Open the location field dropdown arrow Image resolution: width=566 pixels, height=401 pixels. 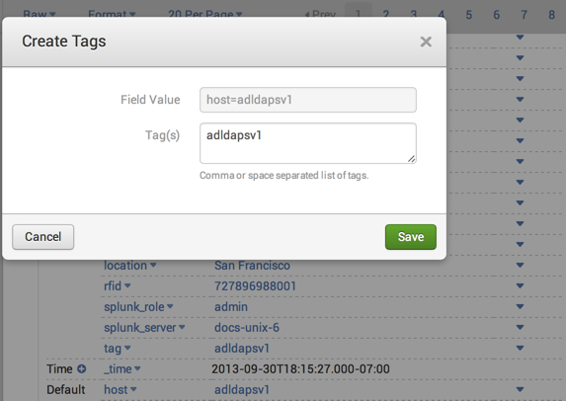153,265
